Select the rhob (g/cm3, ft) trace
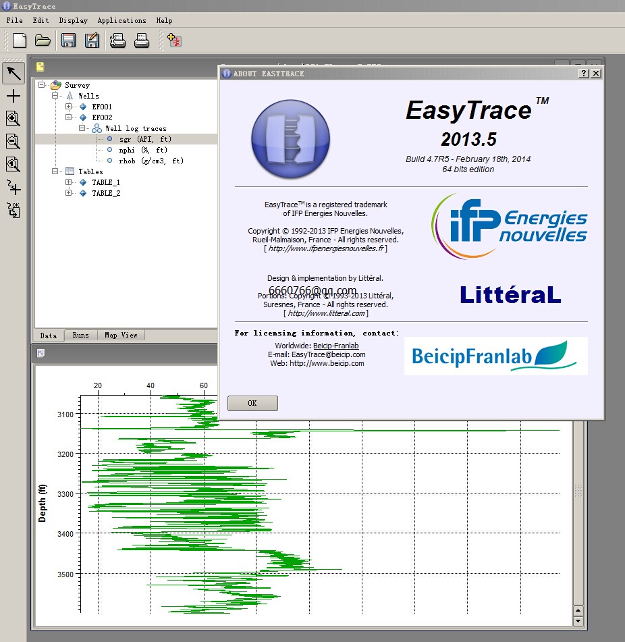This screenshot has width=625, height=642. coord(151,161)
